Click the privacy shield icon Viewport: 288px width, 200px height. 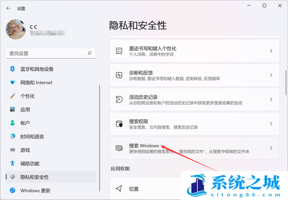click(x=12, y=177)
